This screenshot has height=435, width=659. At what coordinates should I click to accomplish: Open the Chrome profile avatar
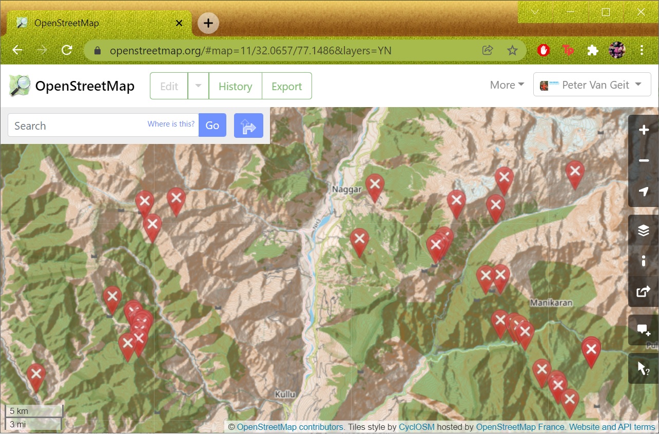pos(617,50)
